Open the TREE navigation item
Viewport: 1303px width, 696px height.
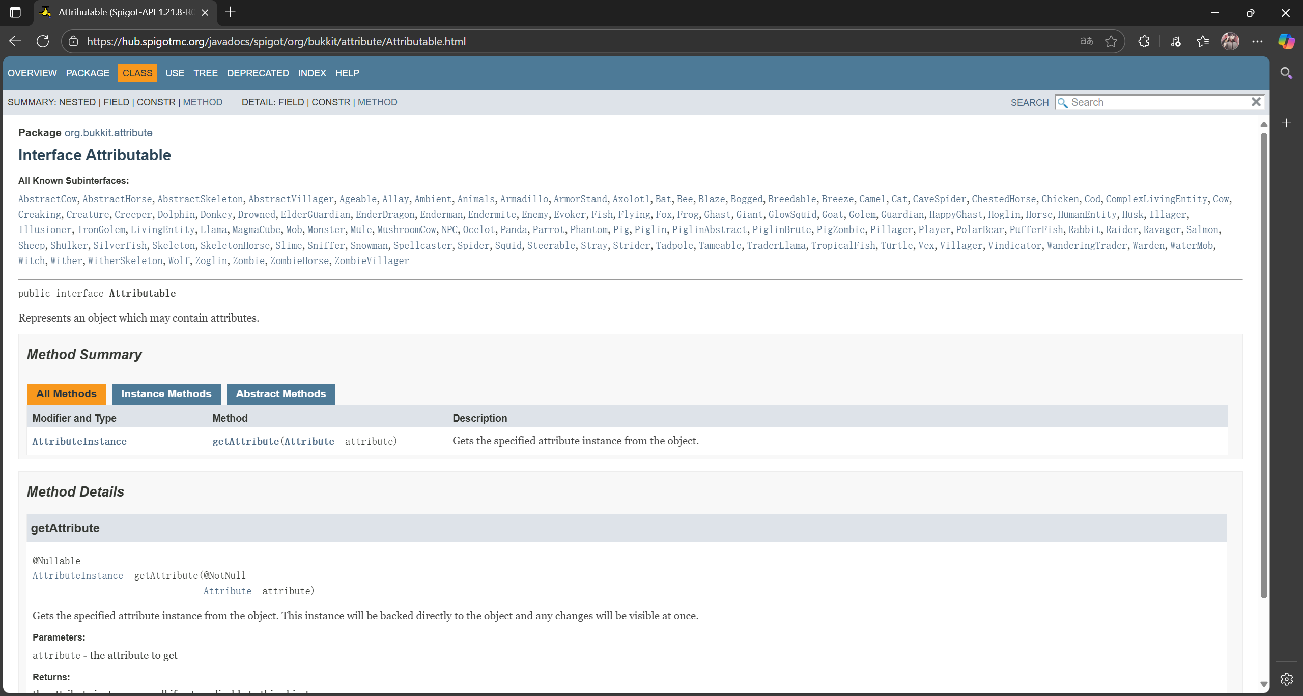(205, 73)
